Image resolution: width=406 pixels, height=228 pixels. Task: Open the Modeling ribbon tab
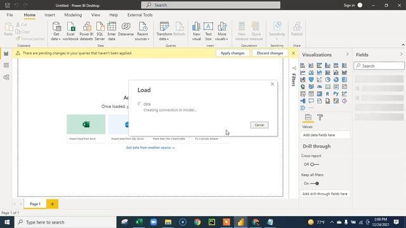(x=73, y=15)
